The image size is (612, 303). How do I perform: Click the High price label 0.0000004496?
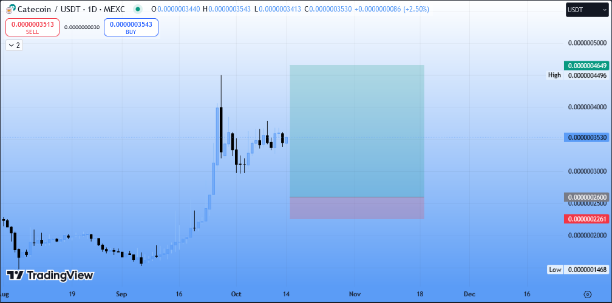pyautogui.click(x=587, y=75)
